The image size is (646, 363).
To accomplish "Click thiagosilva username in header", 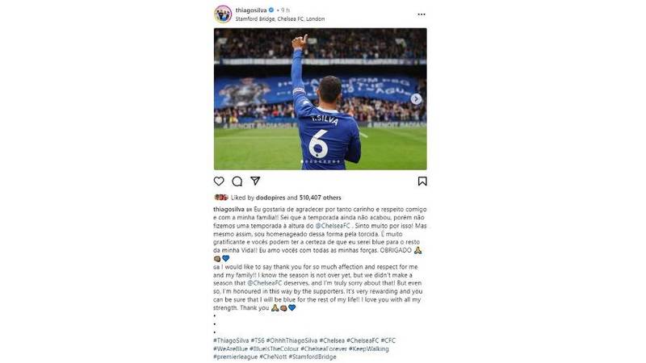I will click(251, 10).
